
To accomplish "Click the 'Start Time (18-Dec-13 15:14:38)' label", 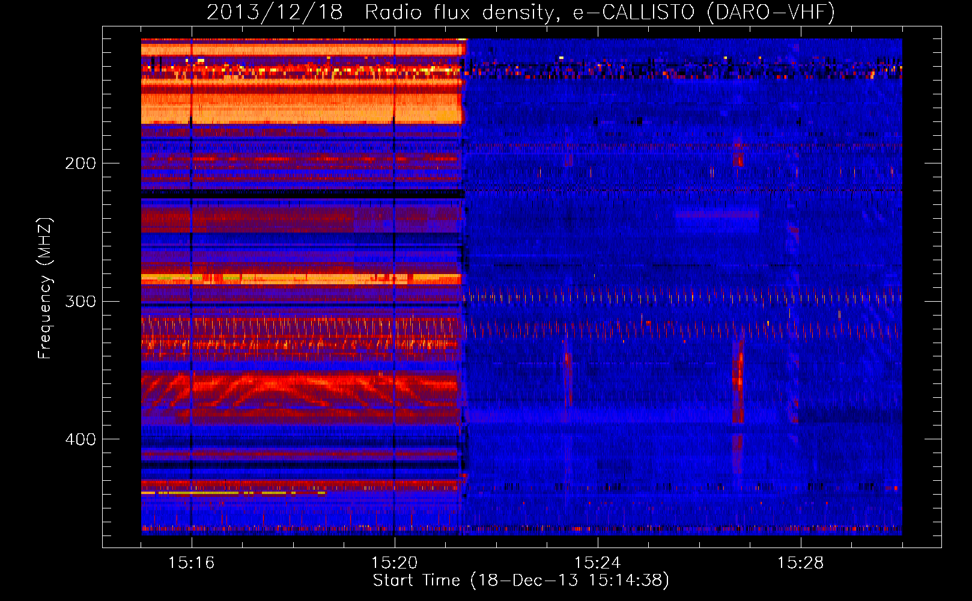I will tap(521, 580).
